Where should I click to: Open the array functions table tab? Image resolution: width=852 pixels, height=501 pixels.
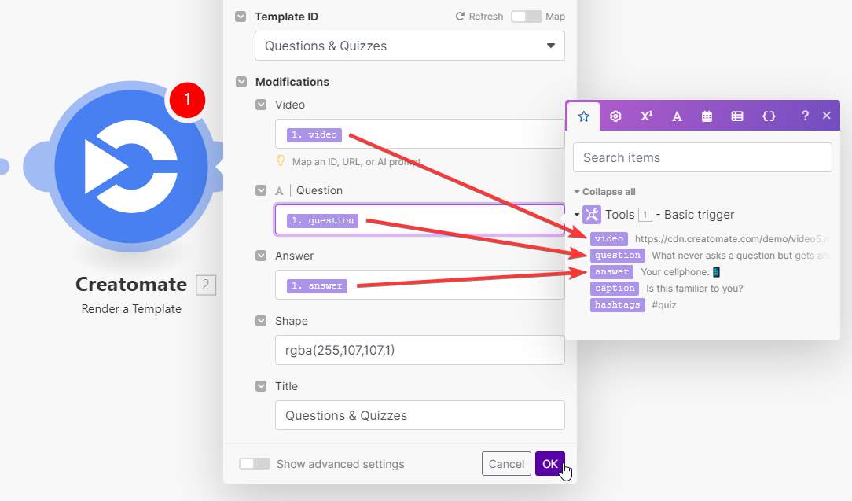pos(737,116)
